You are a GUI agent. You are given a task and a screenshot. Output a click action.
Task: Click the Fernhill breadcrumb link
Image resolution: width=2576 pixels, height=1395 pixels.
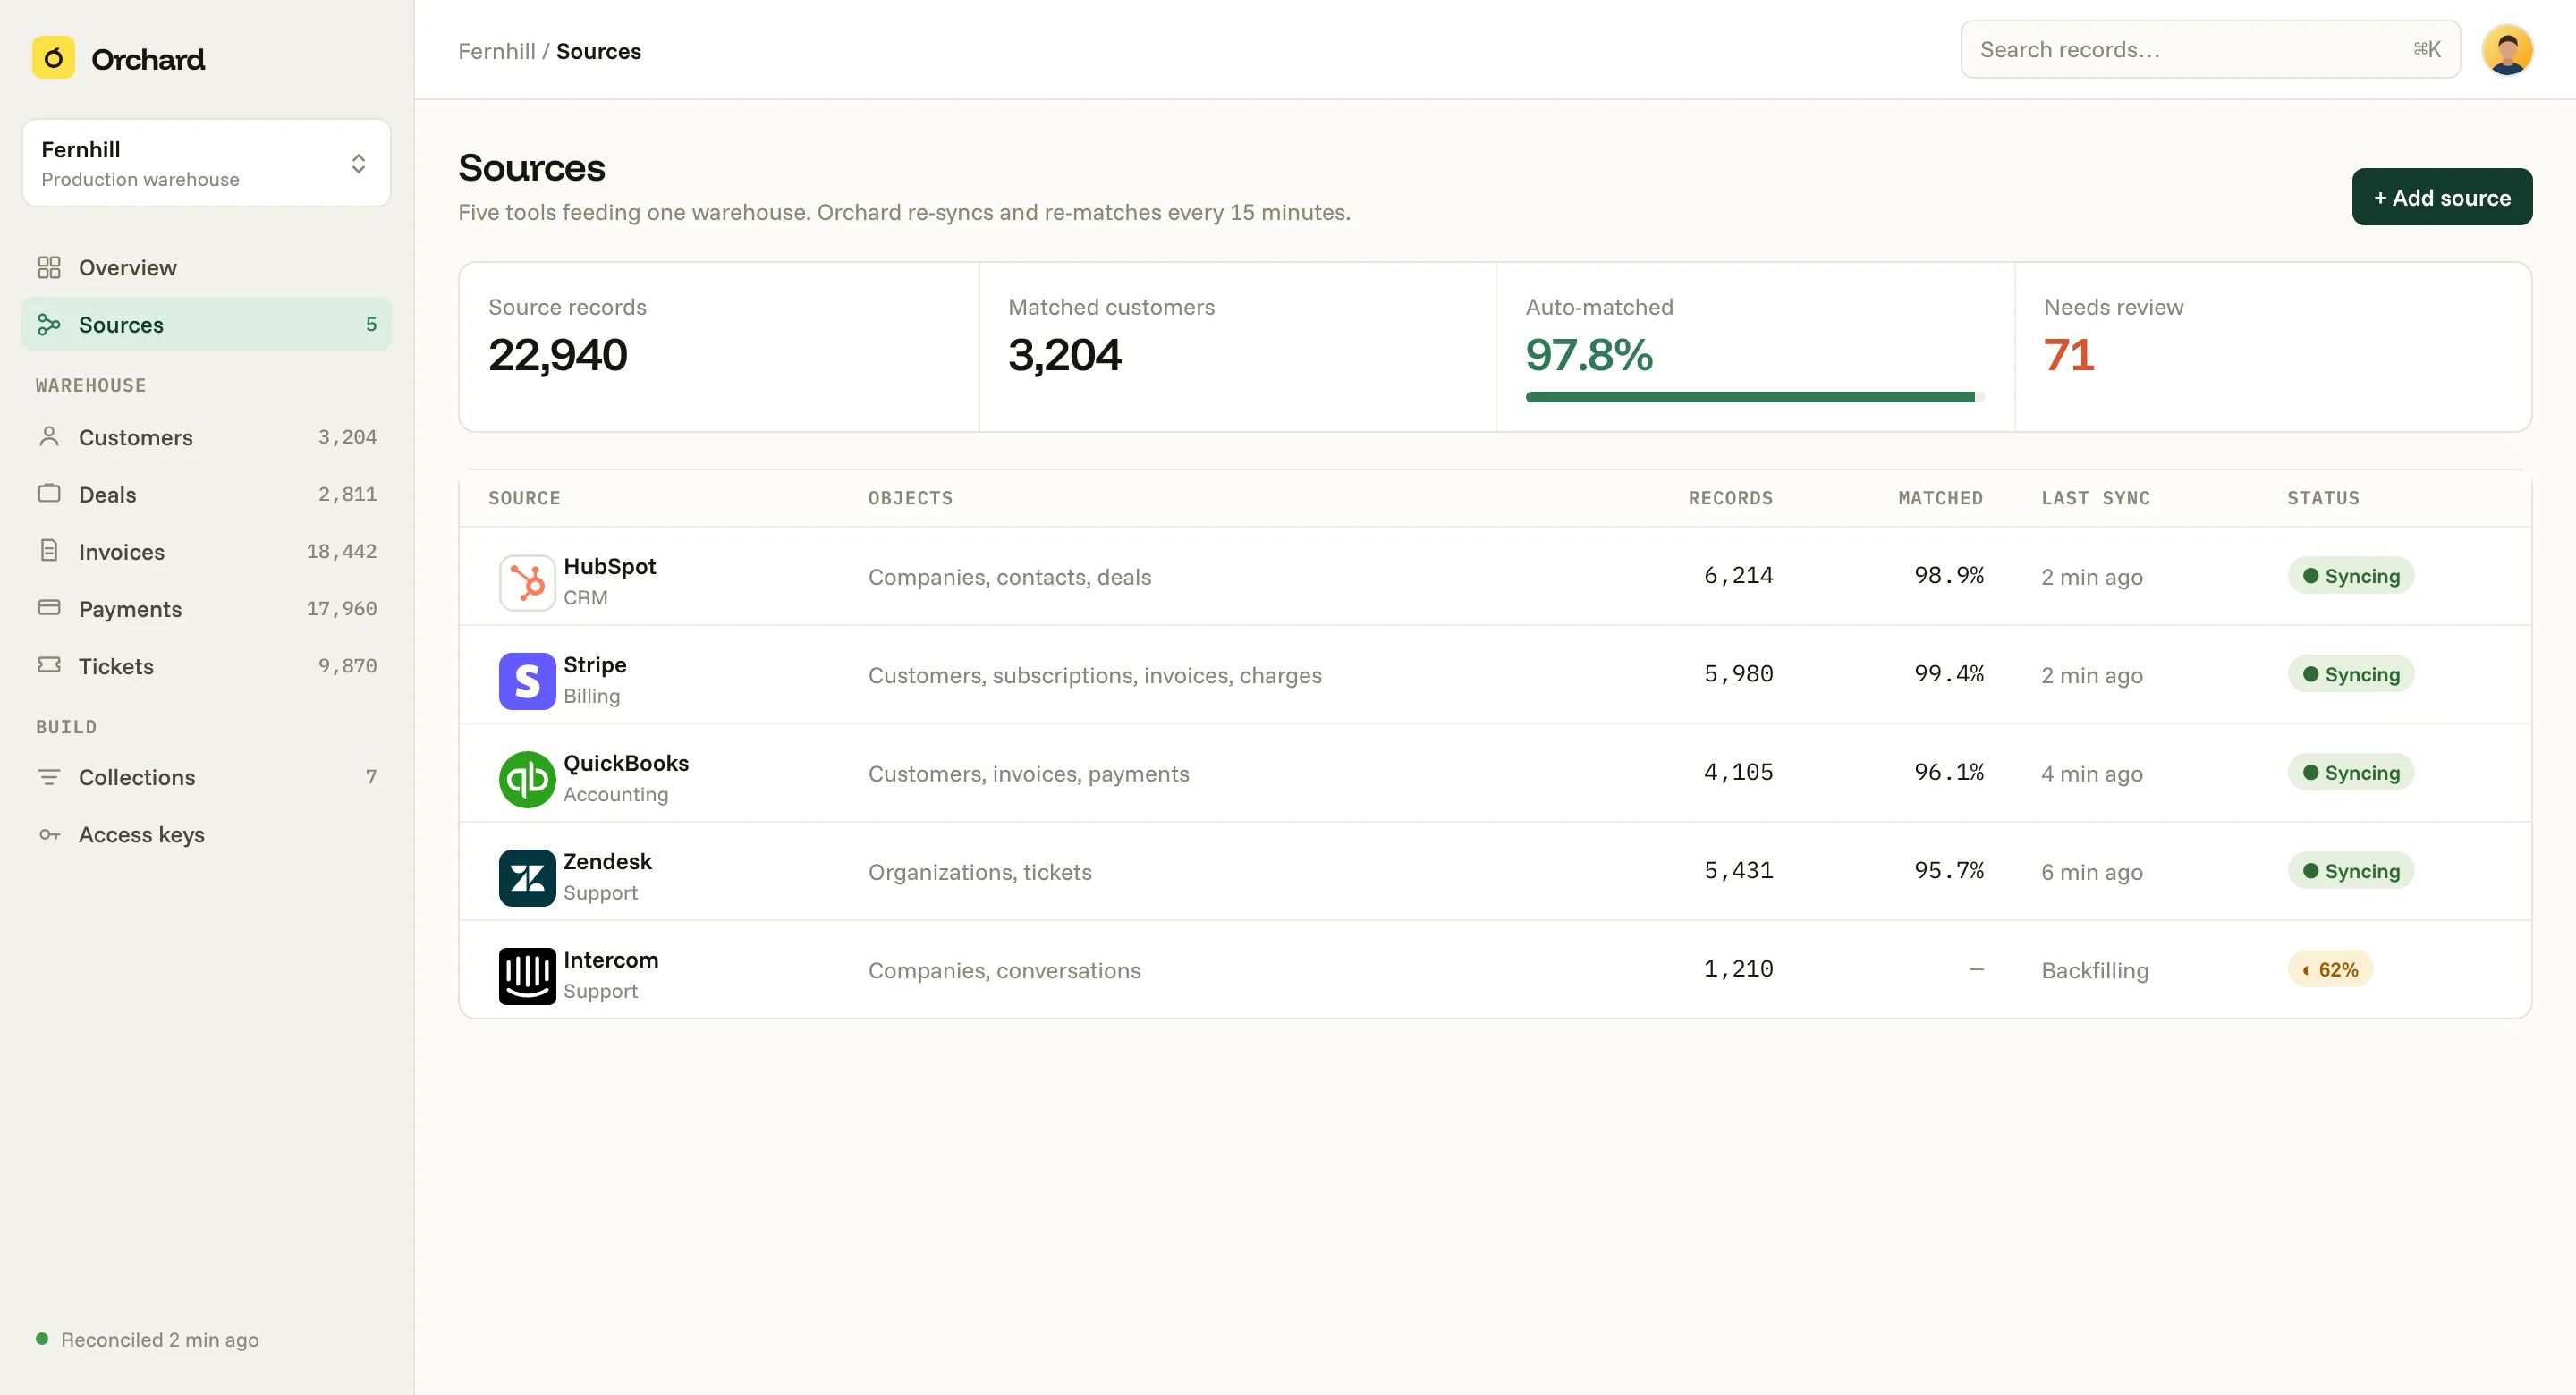(496, 51)
